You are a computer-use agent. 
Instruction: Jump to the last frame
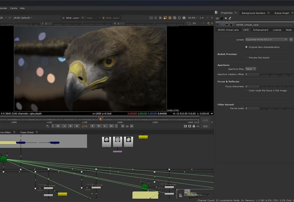(x=111, y=126)
